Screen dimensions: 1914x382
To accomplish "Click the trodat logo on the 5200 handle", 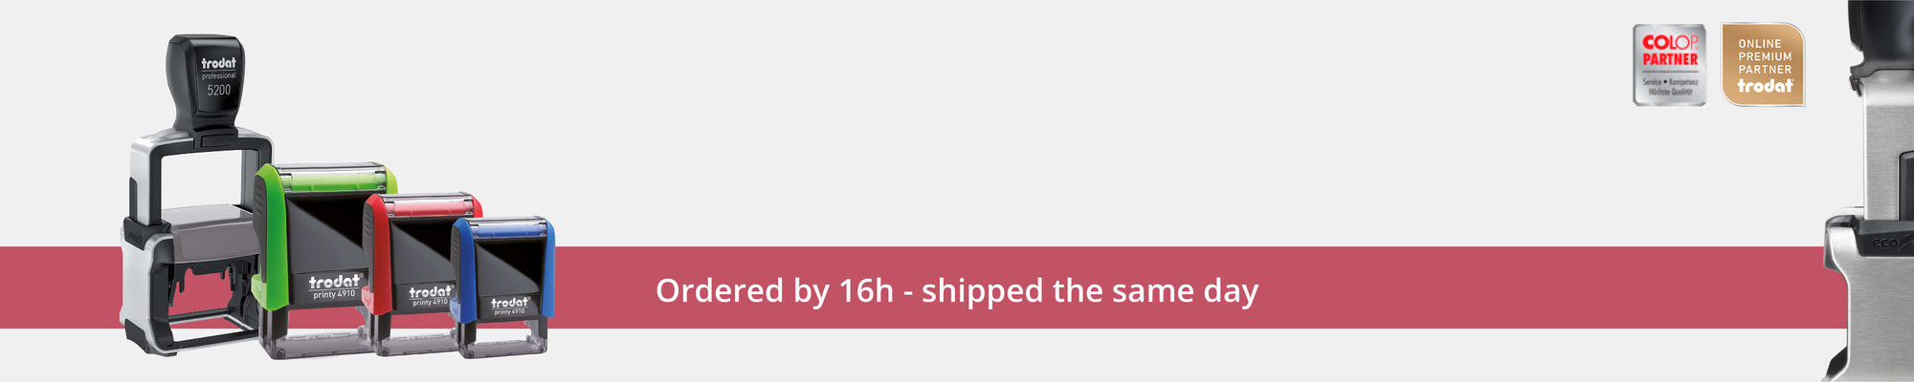I will [x=218, y=63].
